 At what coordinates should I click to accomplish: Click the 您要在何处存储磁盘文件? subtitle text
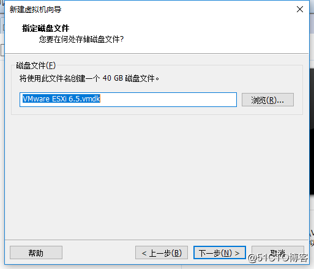(x=81, y=39)
